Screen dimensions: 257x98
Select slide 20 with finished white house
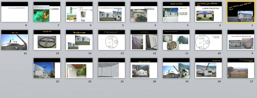pyautogui.click(x=144, y=68)
